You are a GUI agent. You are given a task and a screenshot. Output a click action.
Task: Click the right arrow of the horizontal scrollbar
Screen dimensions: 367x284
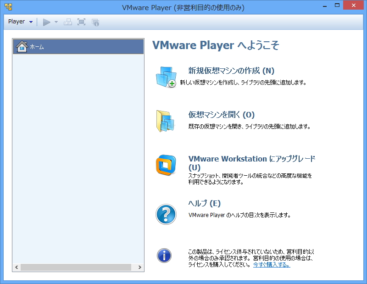[139, 267]
